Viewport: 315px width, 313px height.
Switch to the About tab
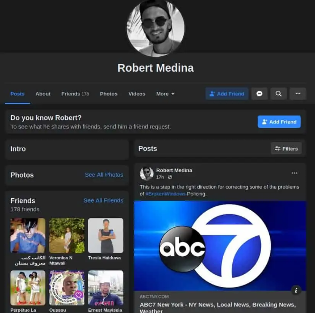[x=43, y=94]
